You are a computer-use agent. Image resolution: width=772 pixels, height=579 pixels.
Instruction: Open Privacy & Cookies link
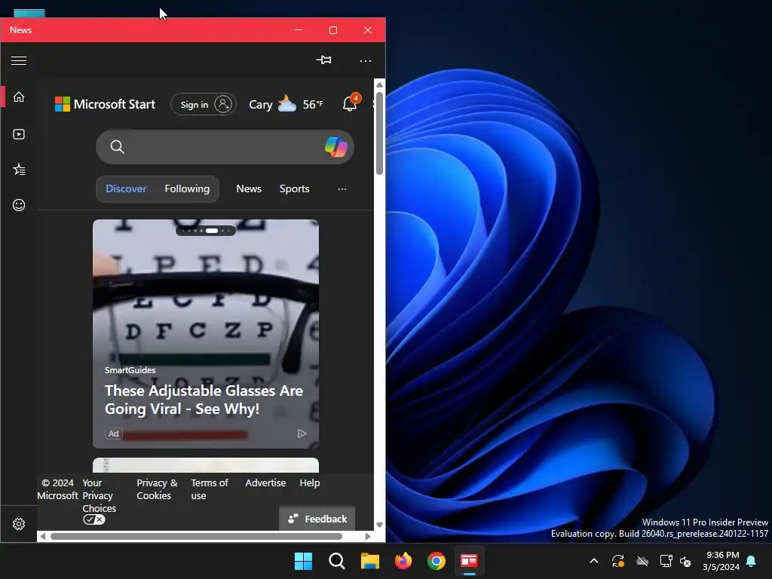click(x=157, y=489)
